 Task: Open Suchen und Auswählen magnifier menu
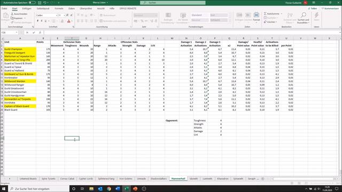click(303, 18)
